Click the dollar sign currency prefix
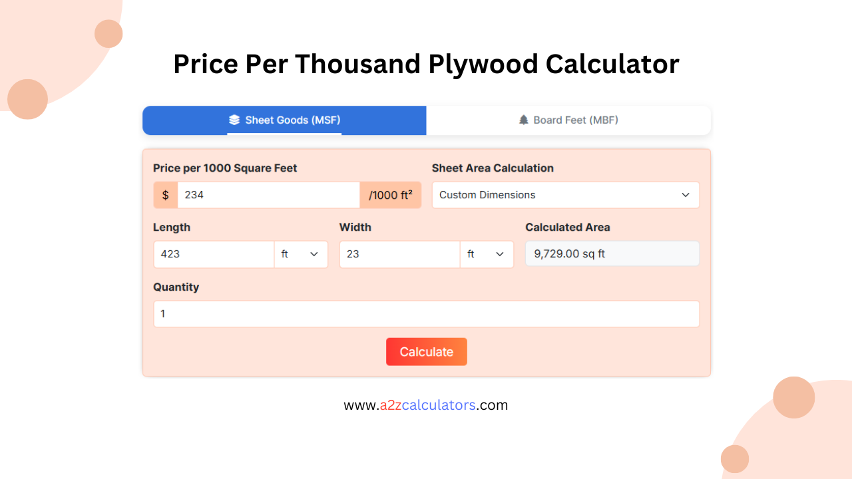 point(164,194)
